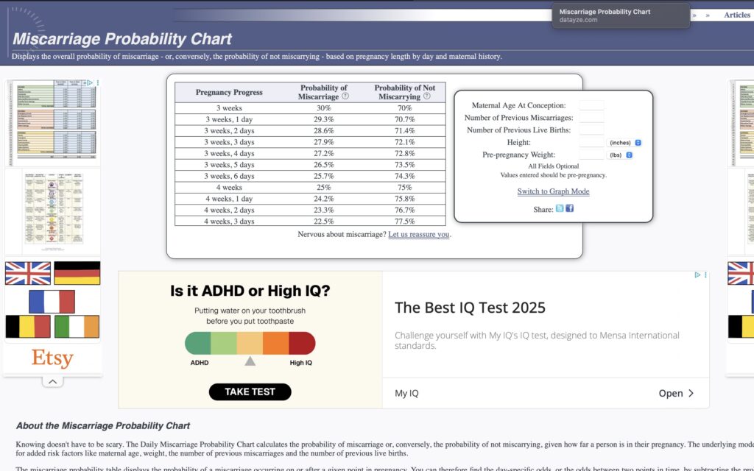The width and height of the screenshot is (754, 471).
Task: Click the Pre-pregnancy Weight input field
Action: pyautogui.click(x=591, y=155)
